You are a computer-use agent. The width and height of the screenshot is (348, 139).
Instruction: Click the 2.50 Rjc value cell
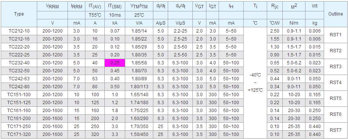275,31
